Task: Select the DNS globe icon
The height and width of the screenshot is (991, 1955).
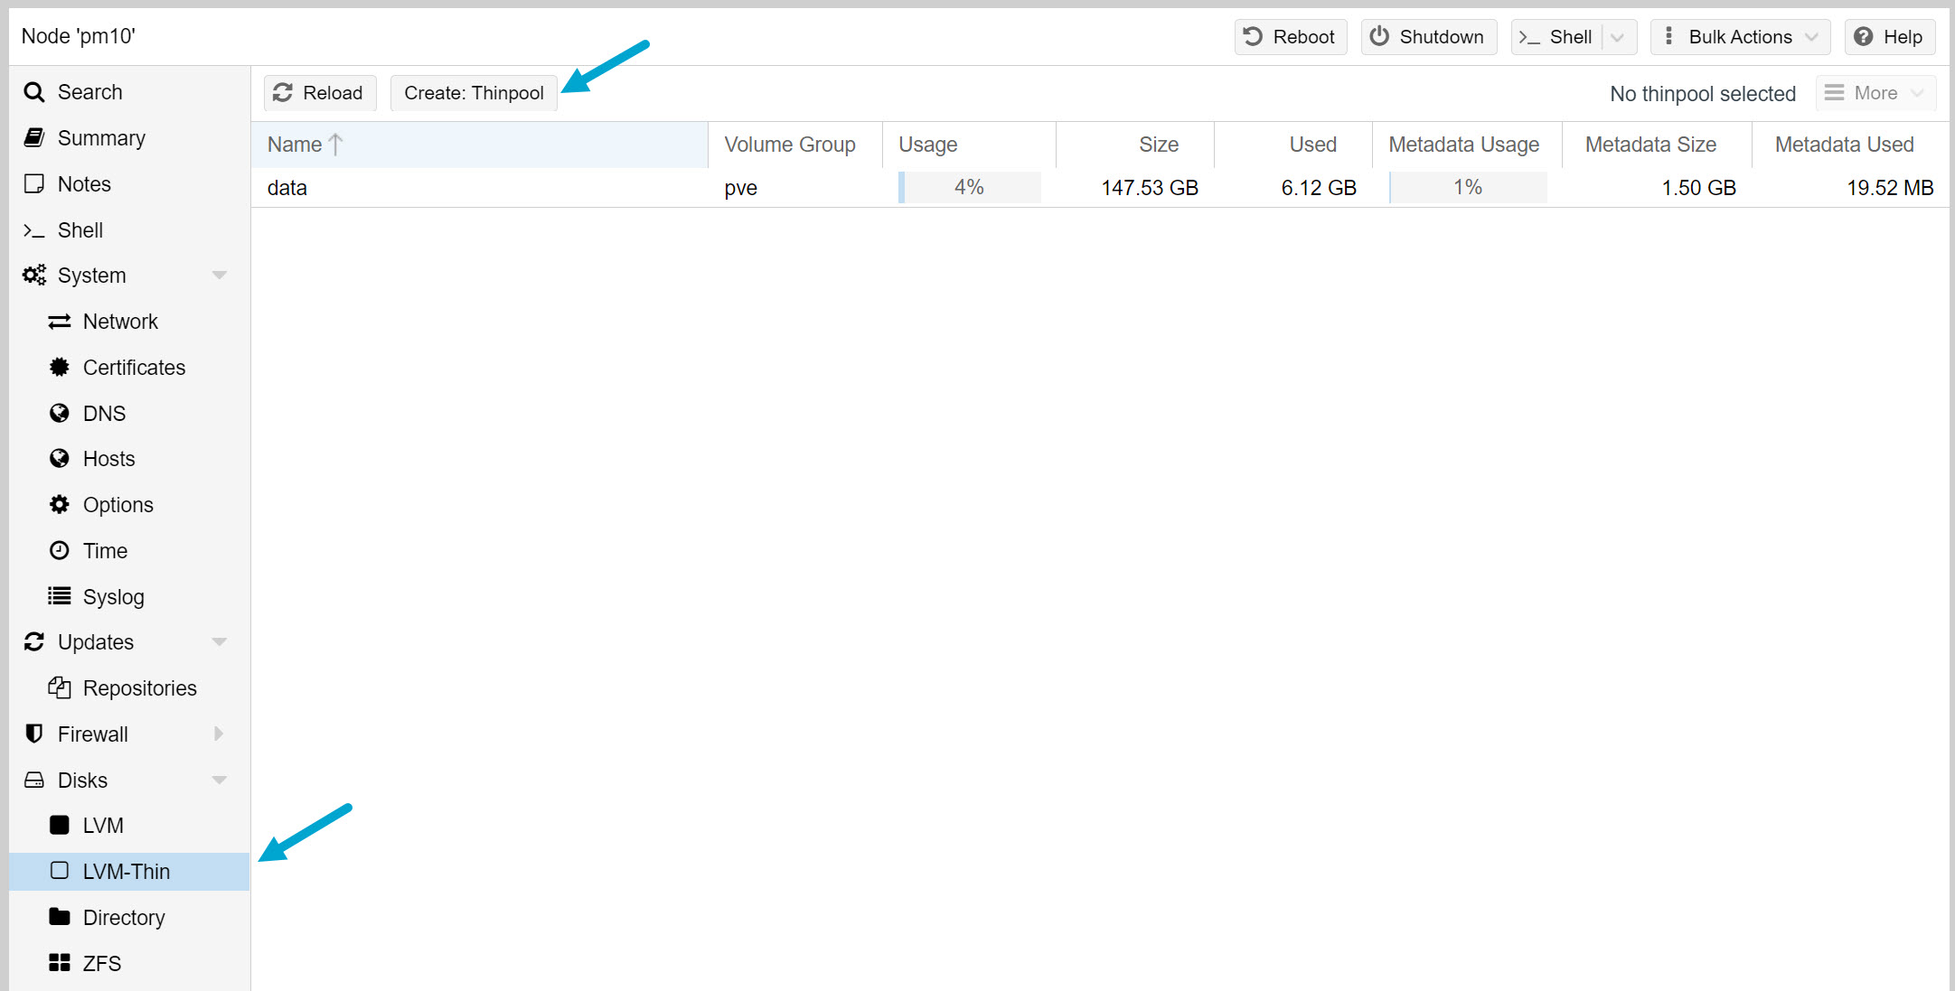Action: tap(59, 413)
